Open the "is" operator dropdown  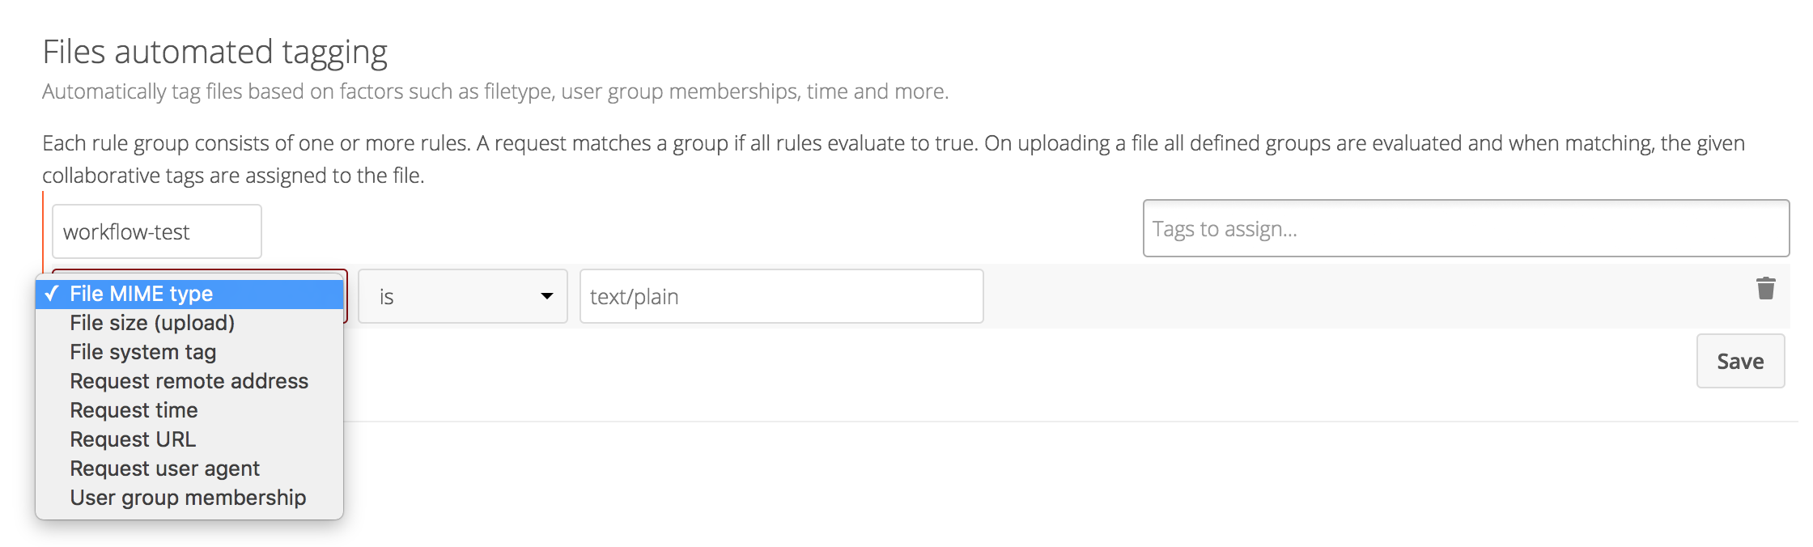[461, 296]
